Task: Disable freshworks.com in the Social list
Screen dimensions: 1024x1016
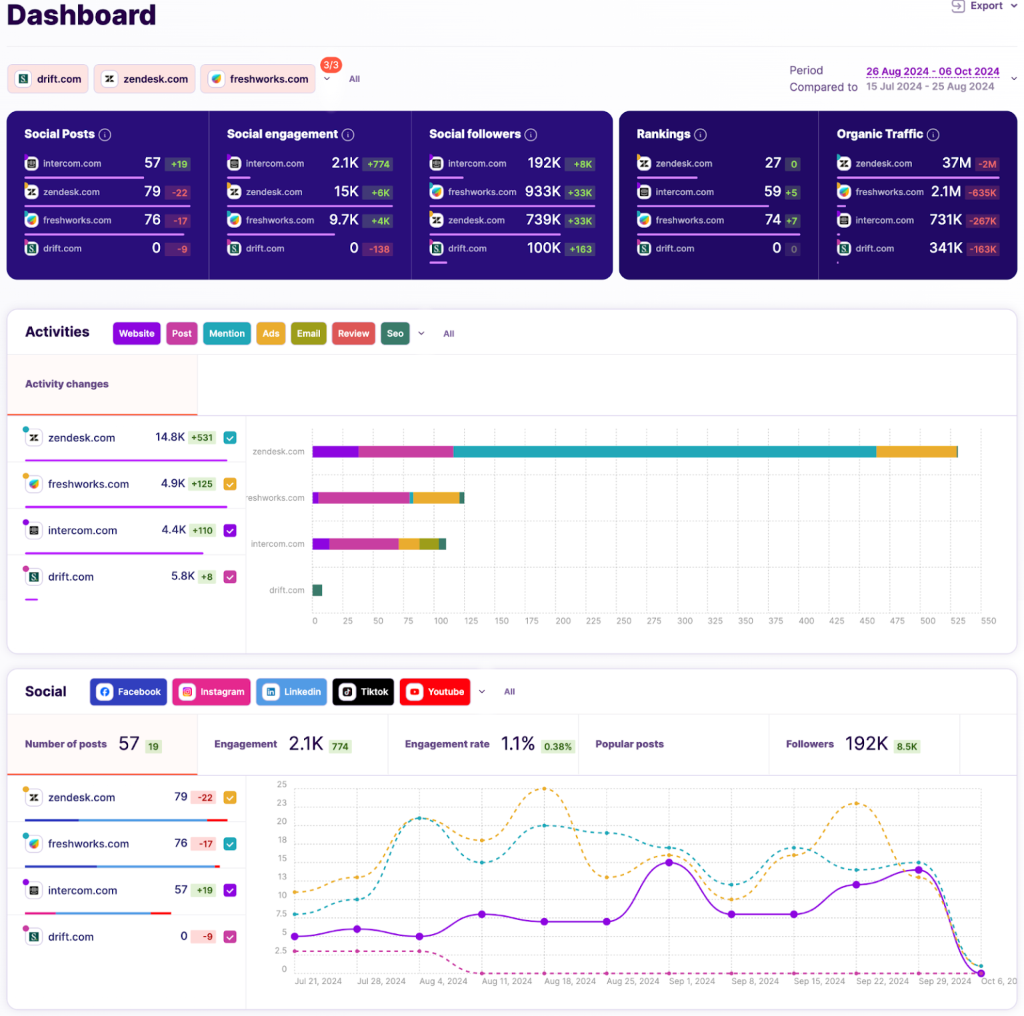Action: pyautogui.click(x=229, y=843)
